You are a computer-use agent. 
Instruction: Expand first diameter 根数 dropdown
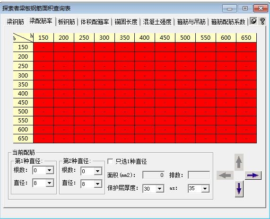point(50,170)
